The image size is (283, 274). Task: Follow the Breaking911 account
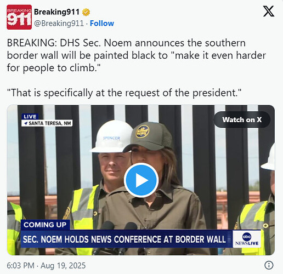[102, 24]
